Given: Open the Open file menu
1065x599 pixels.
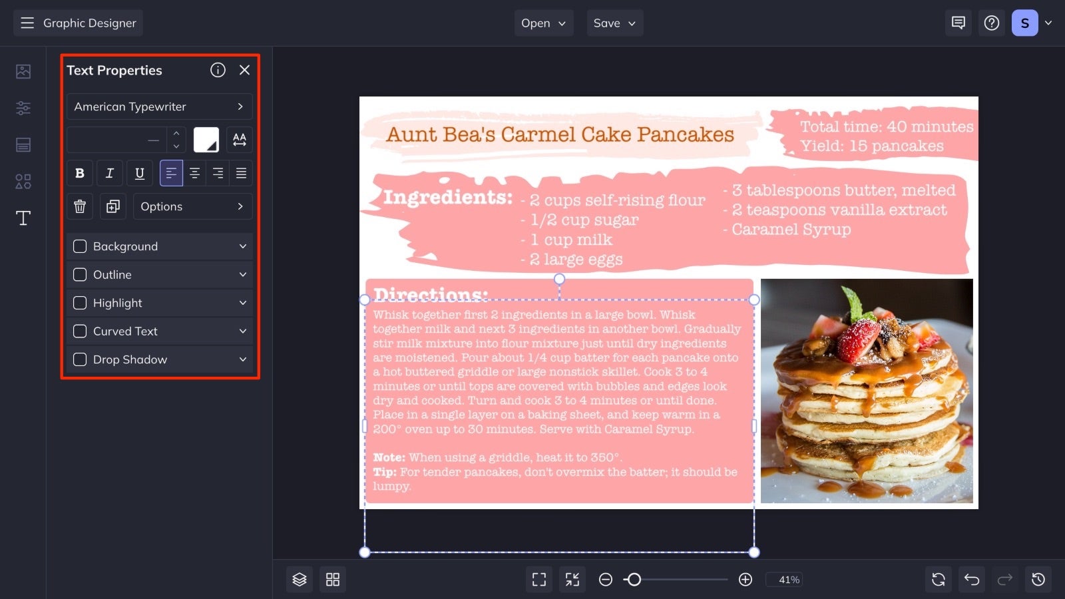Looking at the screenshot, I should tap(542, 22).
